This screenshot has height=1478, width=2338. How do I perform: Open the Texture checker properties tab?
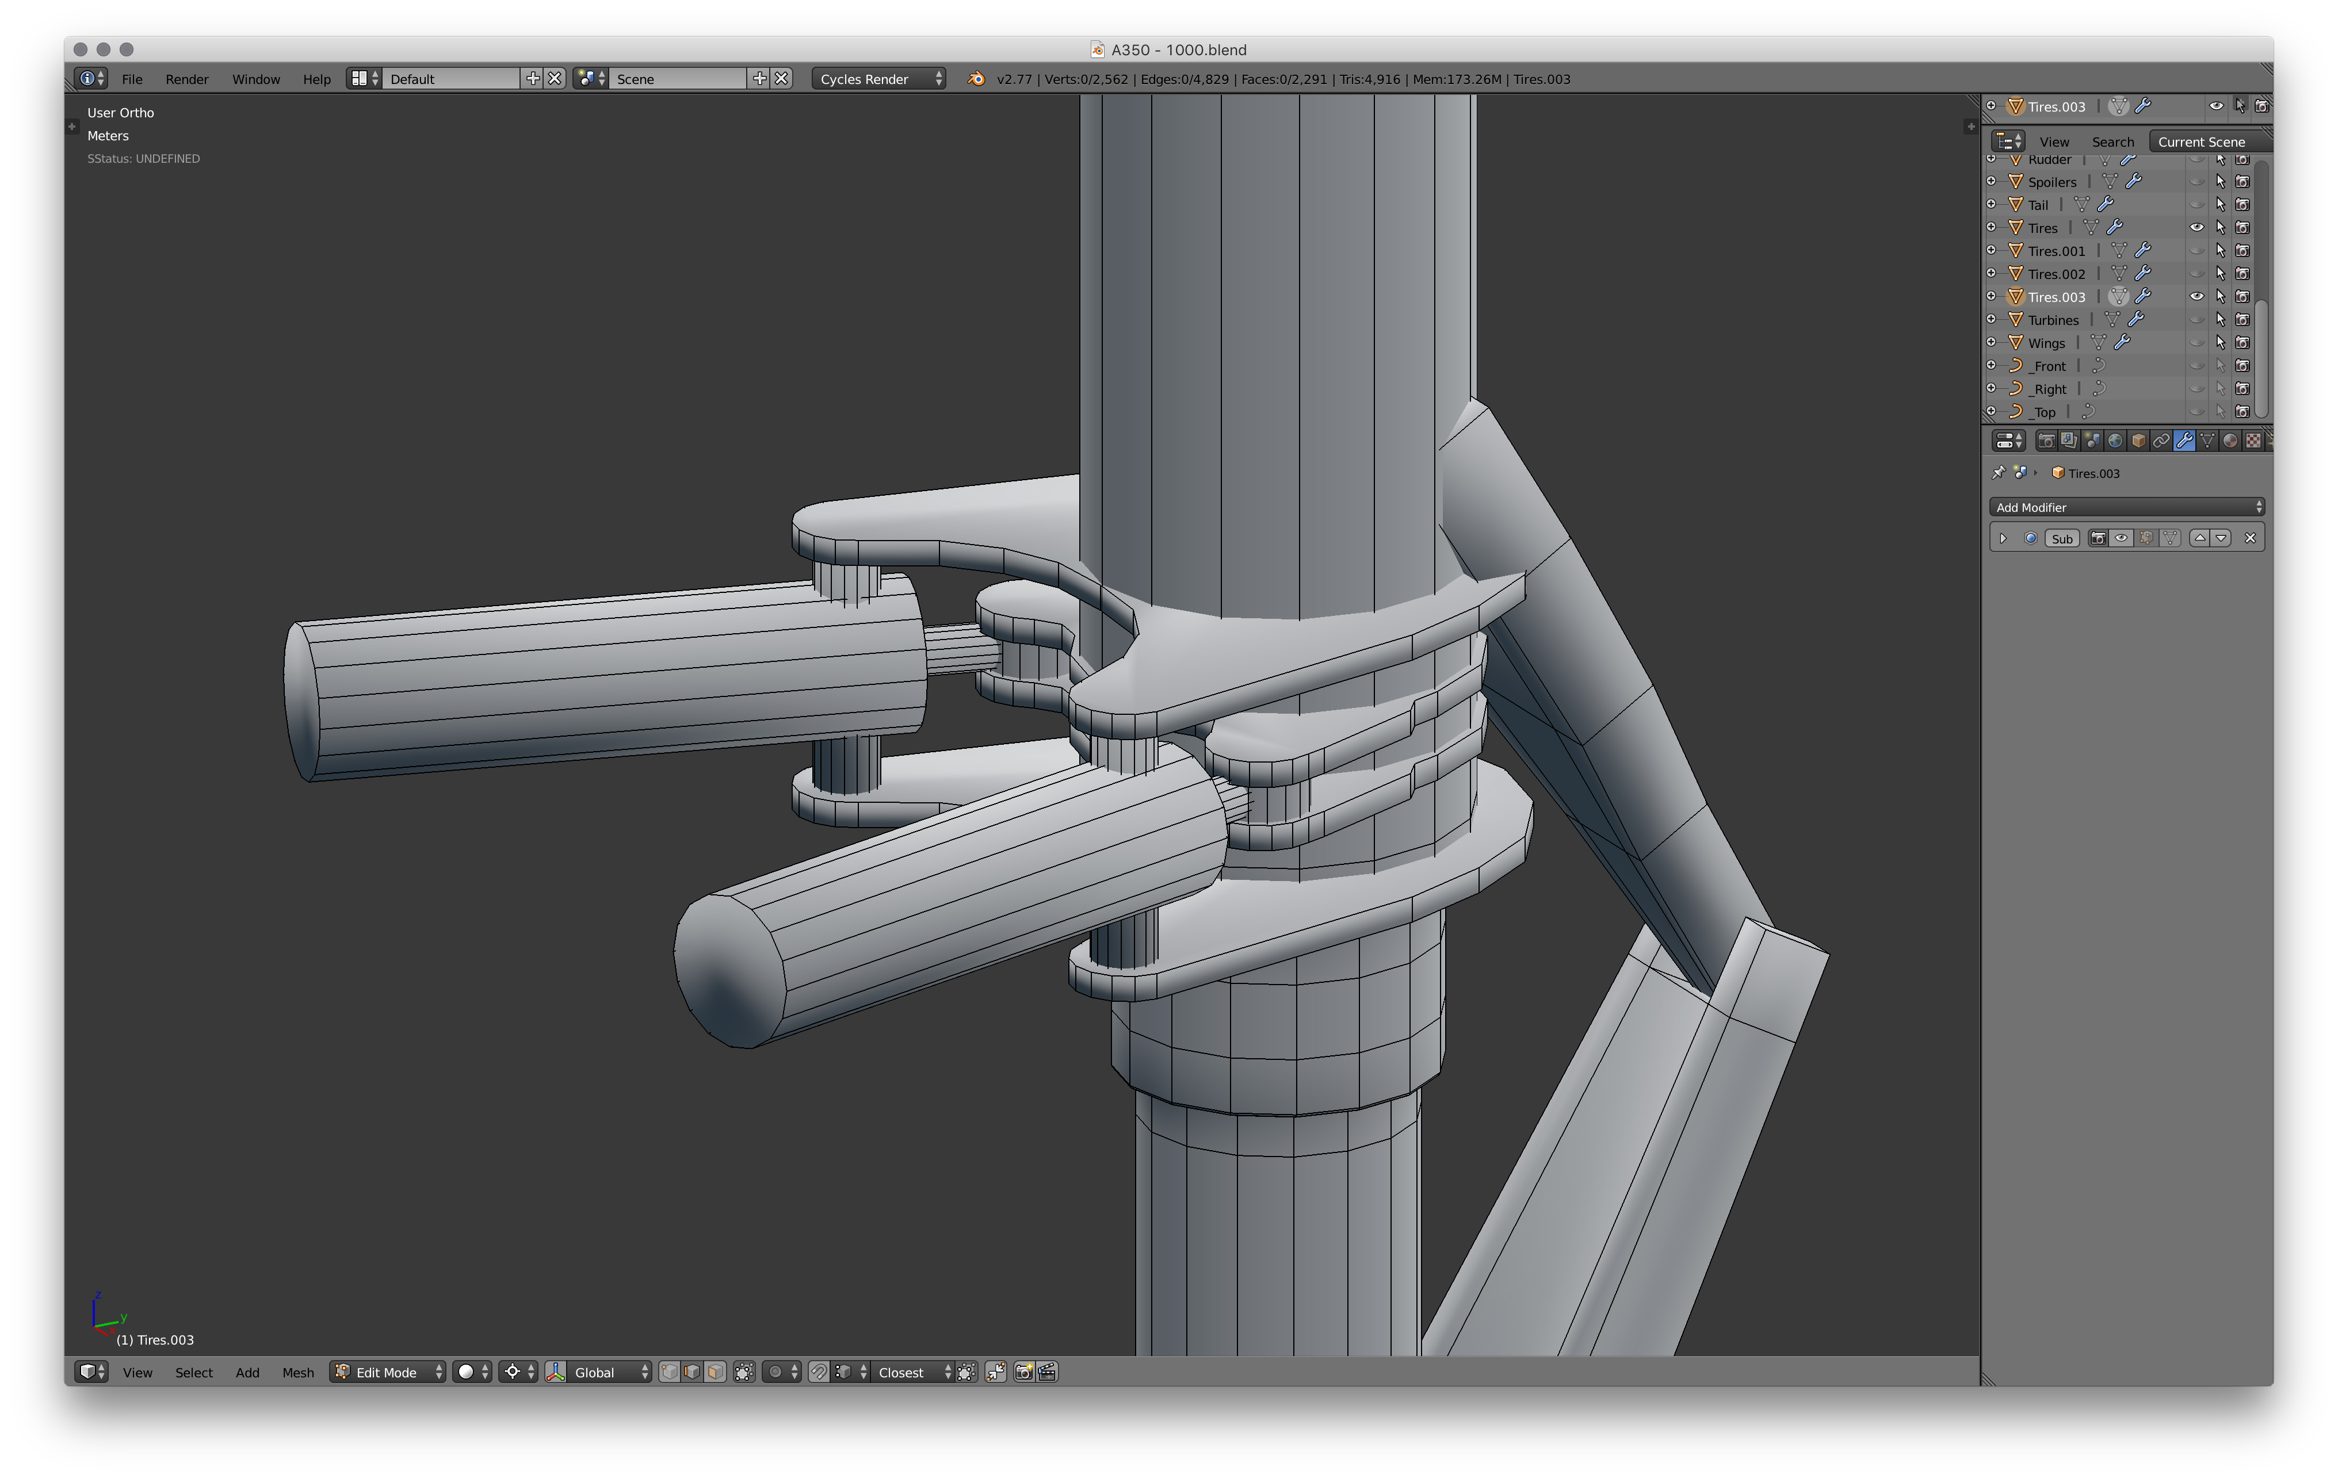click(x=2253, y=441)
